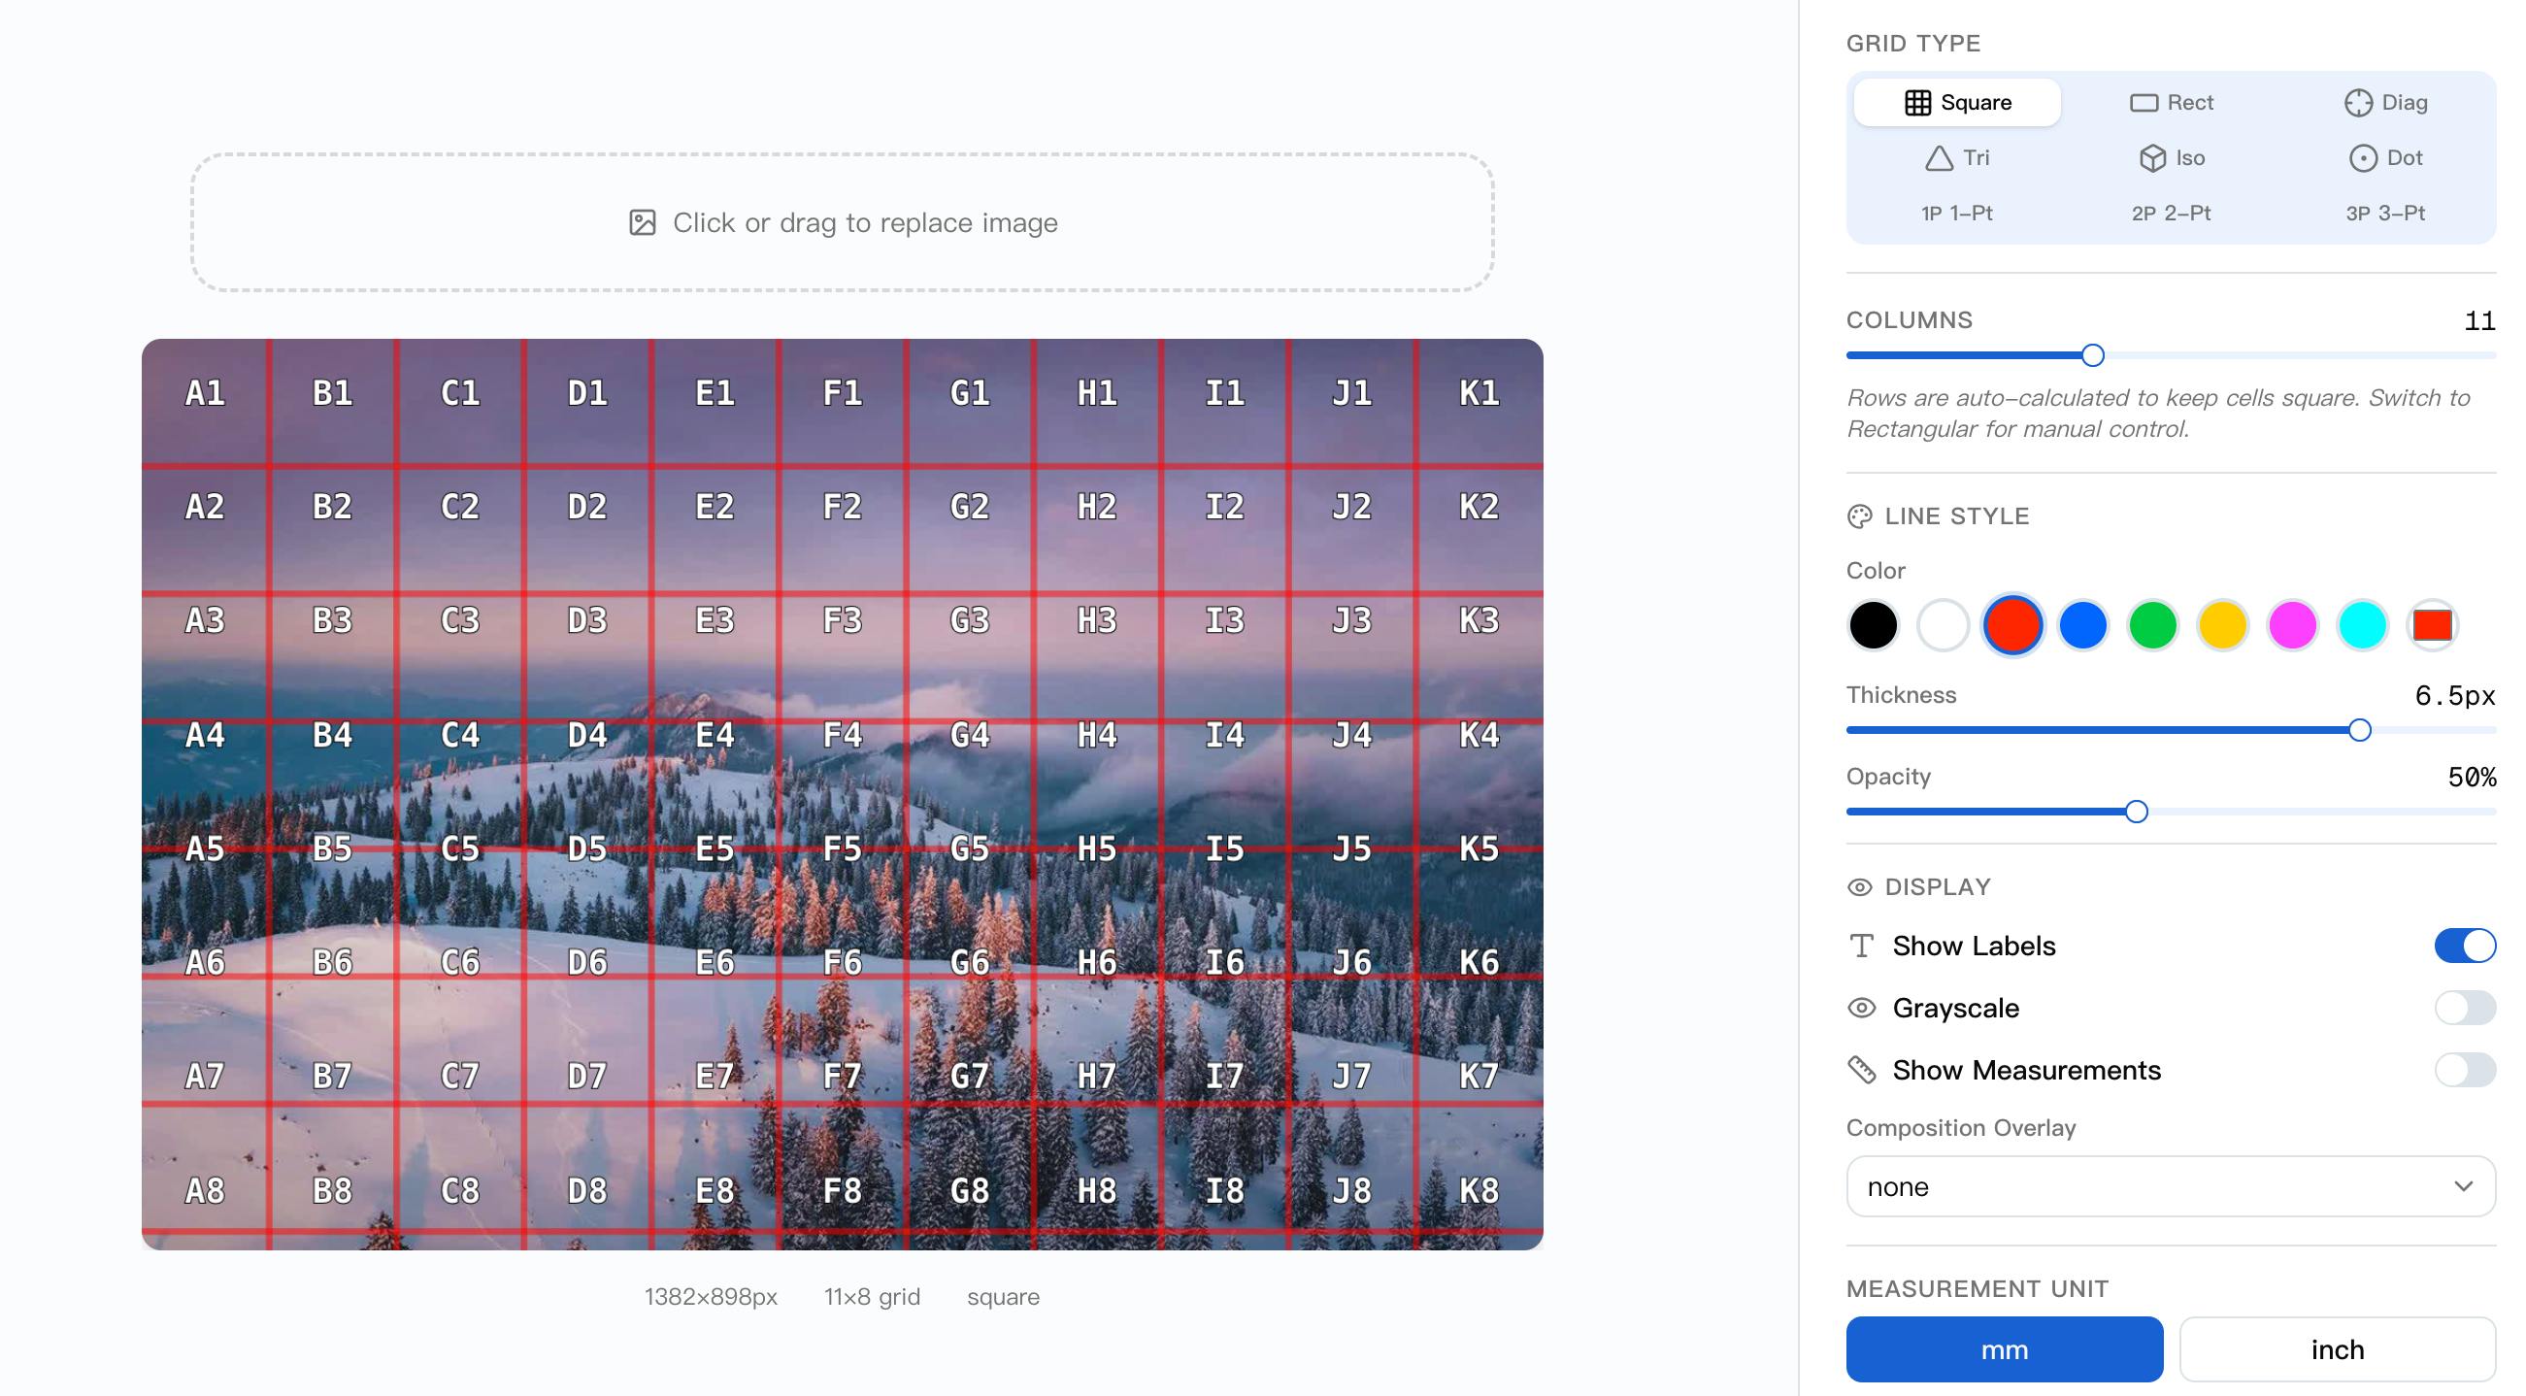Click the eye icon beside Display
The image size is (2526, 1396).
1859,887
